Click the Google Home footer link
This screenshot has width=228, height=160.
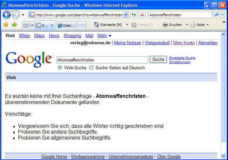[54, 156]
